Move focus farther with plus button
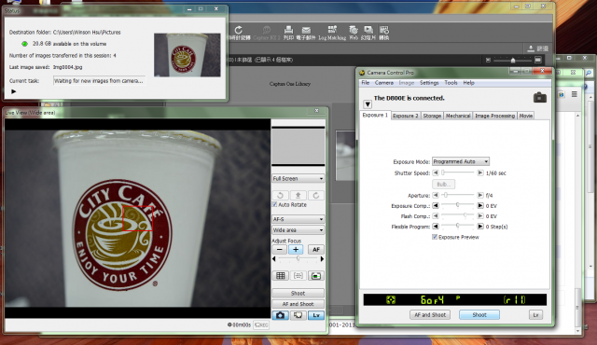Screen dimensions: 597x345 (x=296, y=250)
